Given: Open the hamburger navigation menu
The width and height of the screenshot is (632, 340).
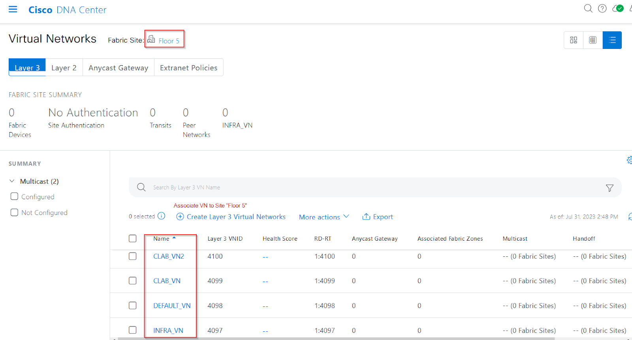Looking at the screenshot, I should [x=13, y=9].
